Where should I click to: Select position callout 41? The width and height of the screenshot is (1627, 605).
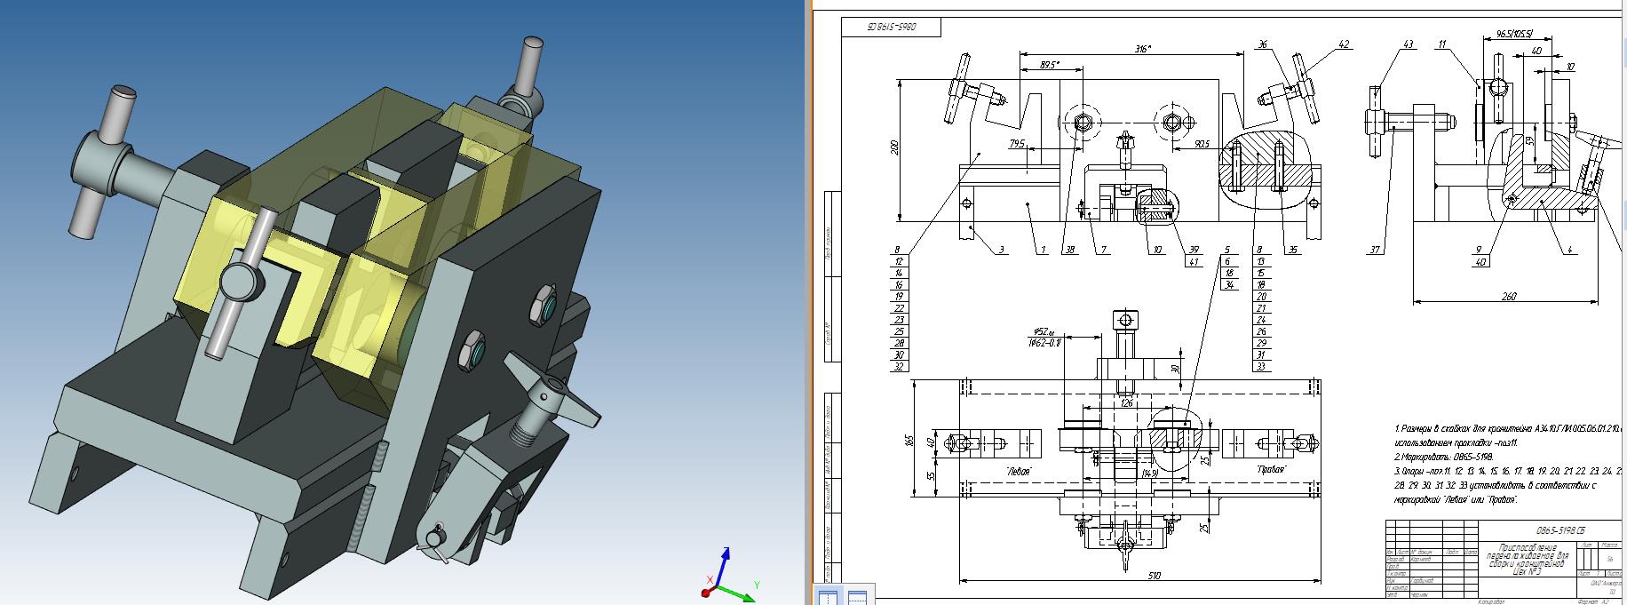tap(1194, 261)
